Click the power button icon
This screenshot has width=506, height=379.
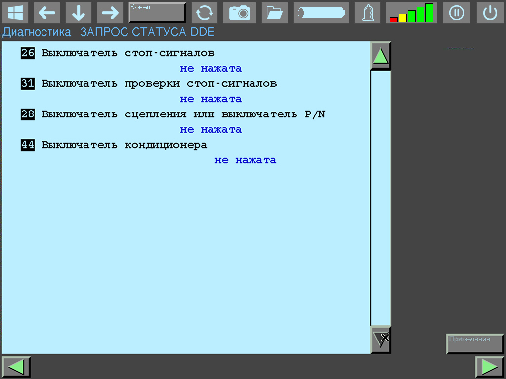pos(490,13)
